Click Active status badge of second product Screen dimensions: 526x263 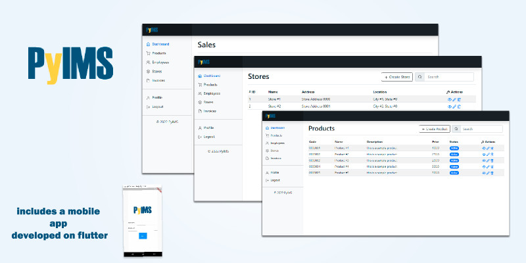(x=454, y=155)
